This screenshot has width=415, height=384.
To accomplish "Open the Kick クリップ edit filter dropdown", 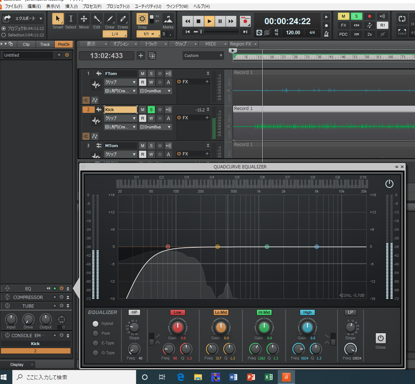I will tap(120, 118).
